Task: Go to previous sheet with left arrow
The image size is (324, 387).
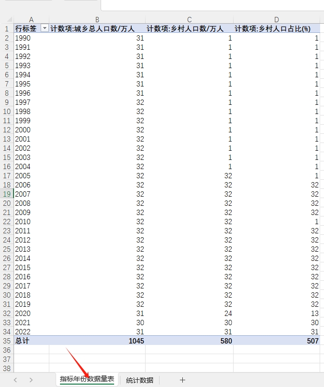Action: point(15,380)
